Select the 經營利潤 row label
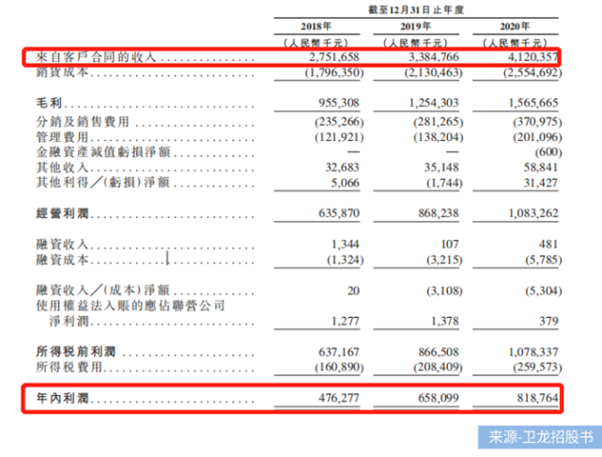 click(x=45, y=213)
